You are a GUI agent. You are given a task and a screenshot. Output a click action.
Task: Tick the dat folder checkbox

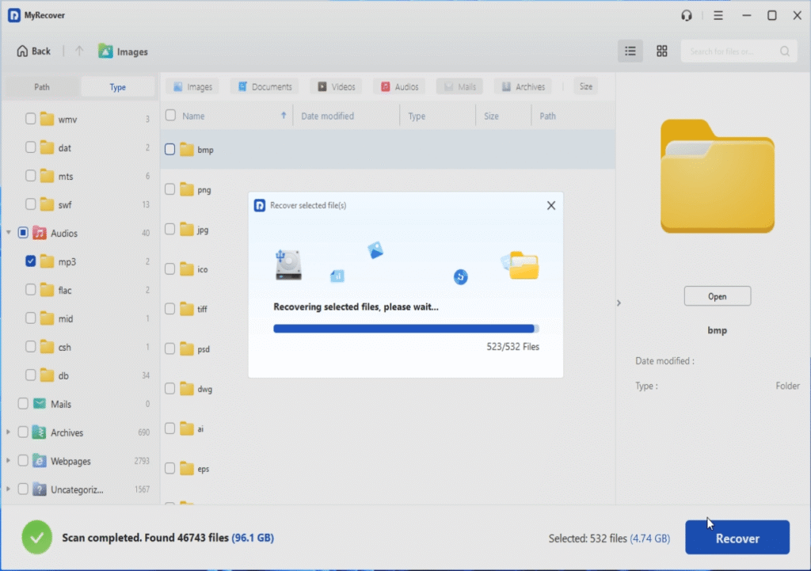31,147
